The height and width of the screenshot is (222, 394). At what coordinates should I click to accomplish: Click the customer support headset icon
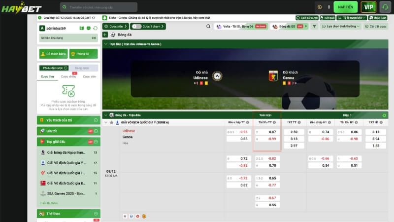click(x=384, y=7)
